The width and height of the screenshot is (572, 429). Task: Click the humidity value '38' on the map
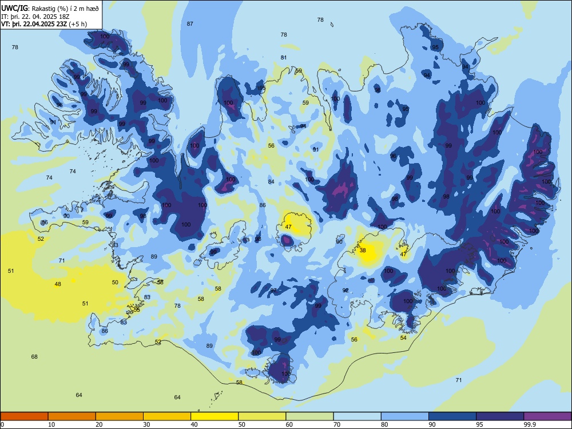363,251
